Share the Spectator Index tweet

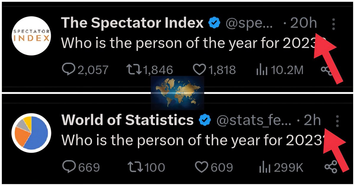tap(327, 70)
